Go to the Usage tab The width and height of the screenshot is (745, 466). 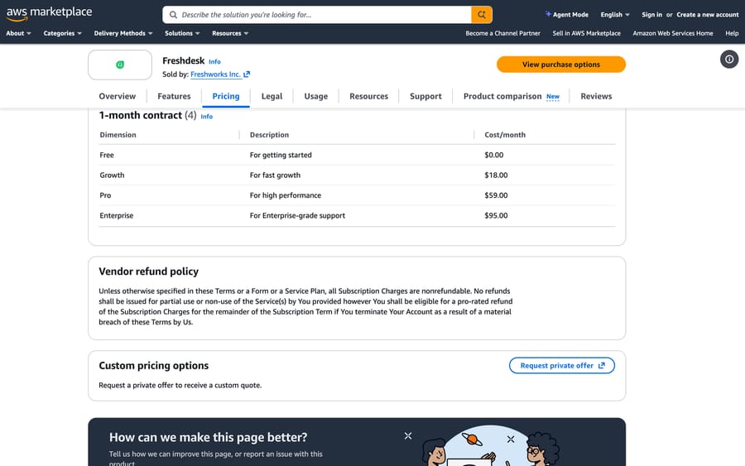[316, 96]
